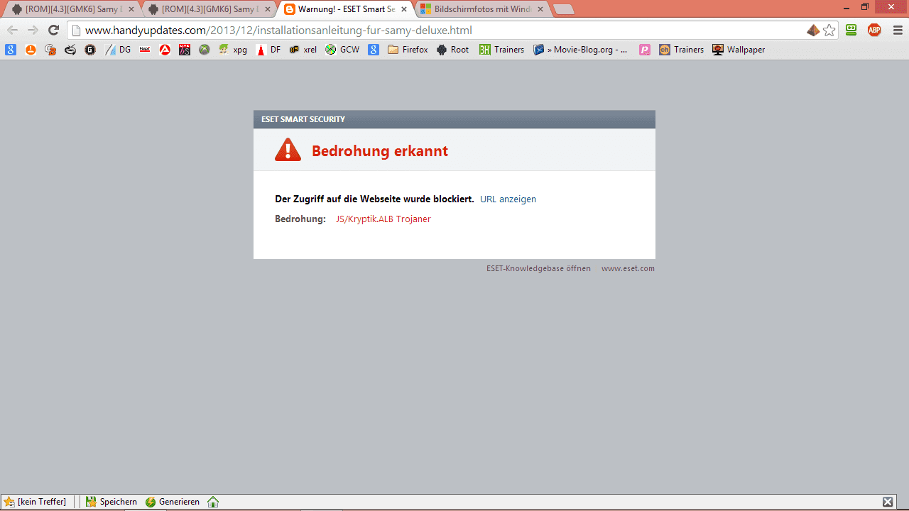Switch to the Bildschirmfotos mit Windows tab
This screenshot has width=909, height=511.
481,9
